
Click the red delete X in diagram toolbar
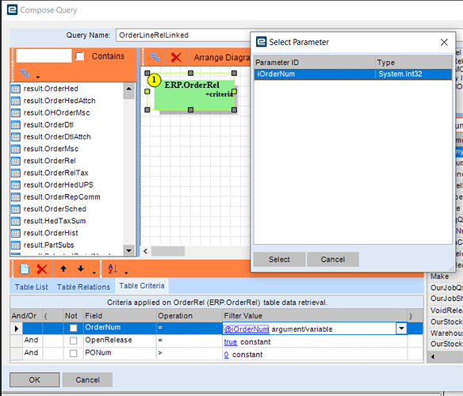[x=176, y=57]
